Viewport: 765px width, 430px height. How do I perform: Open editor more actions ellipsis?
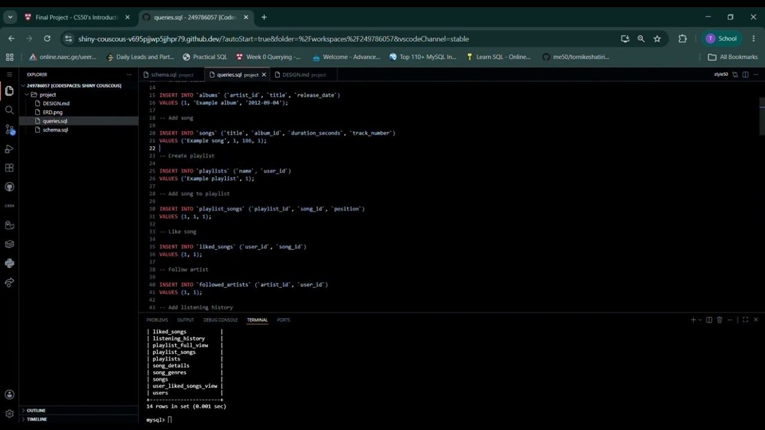[x=755, y=75]
